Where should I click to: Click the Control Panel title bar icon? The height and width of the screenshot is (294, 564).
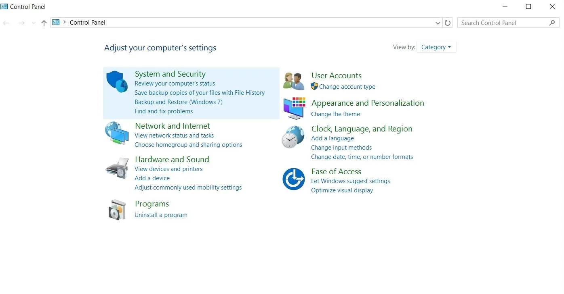tap(4, 6)
